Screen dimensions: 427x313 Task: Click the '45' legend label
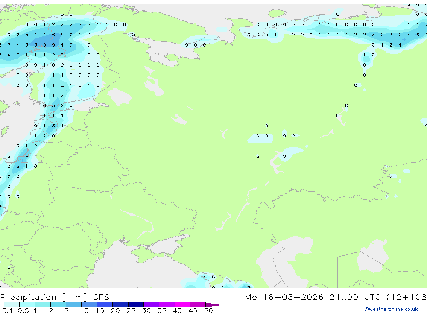pos(193,310)
